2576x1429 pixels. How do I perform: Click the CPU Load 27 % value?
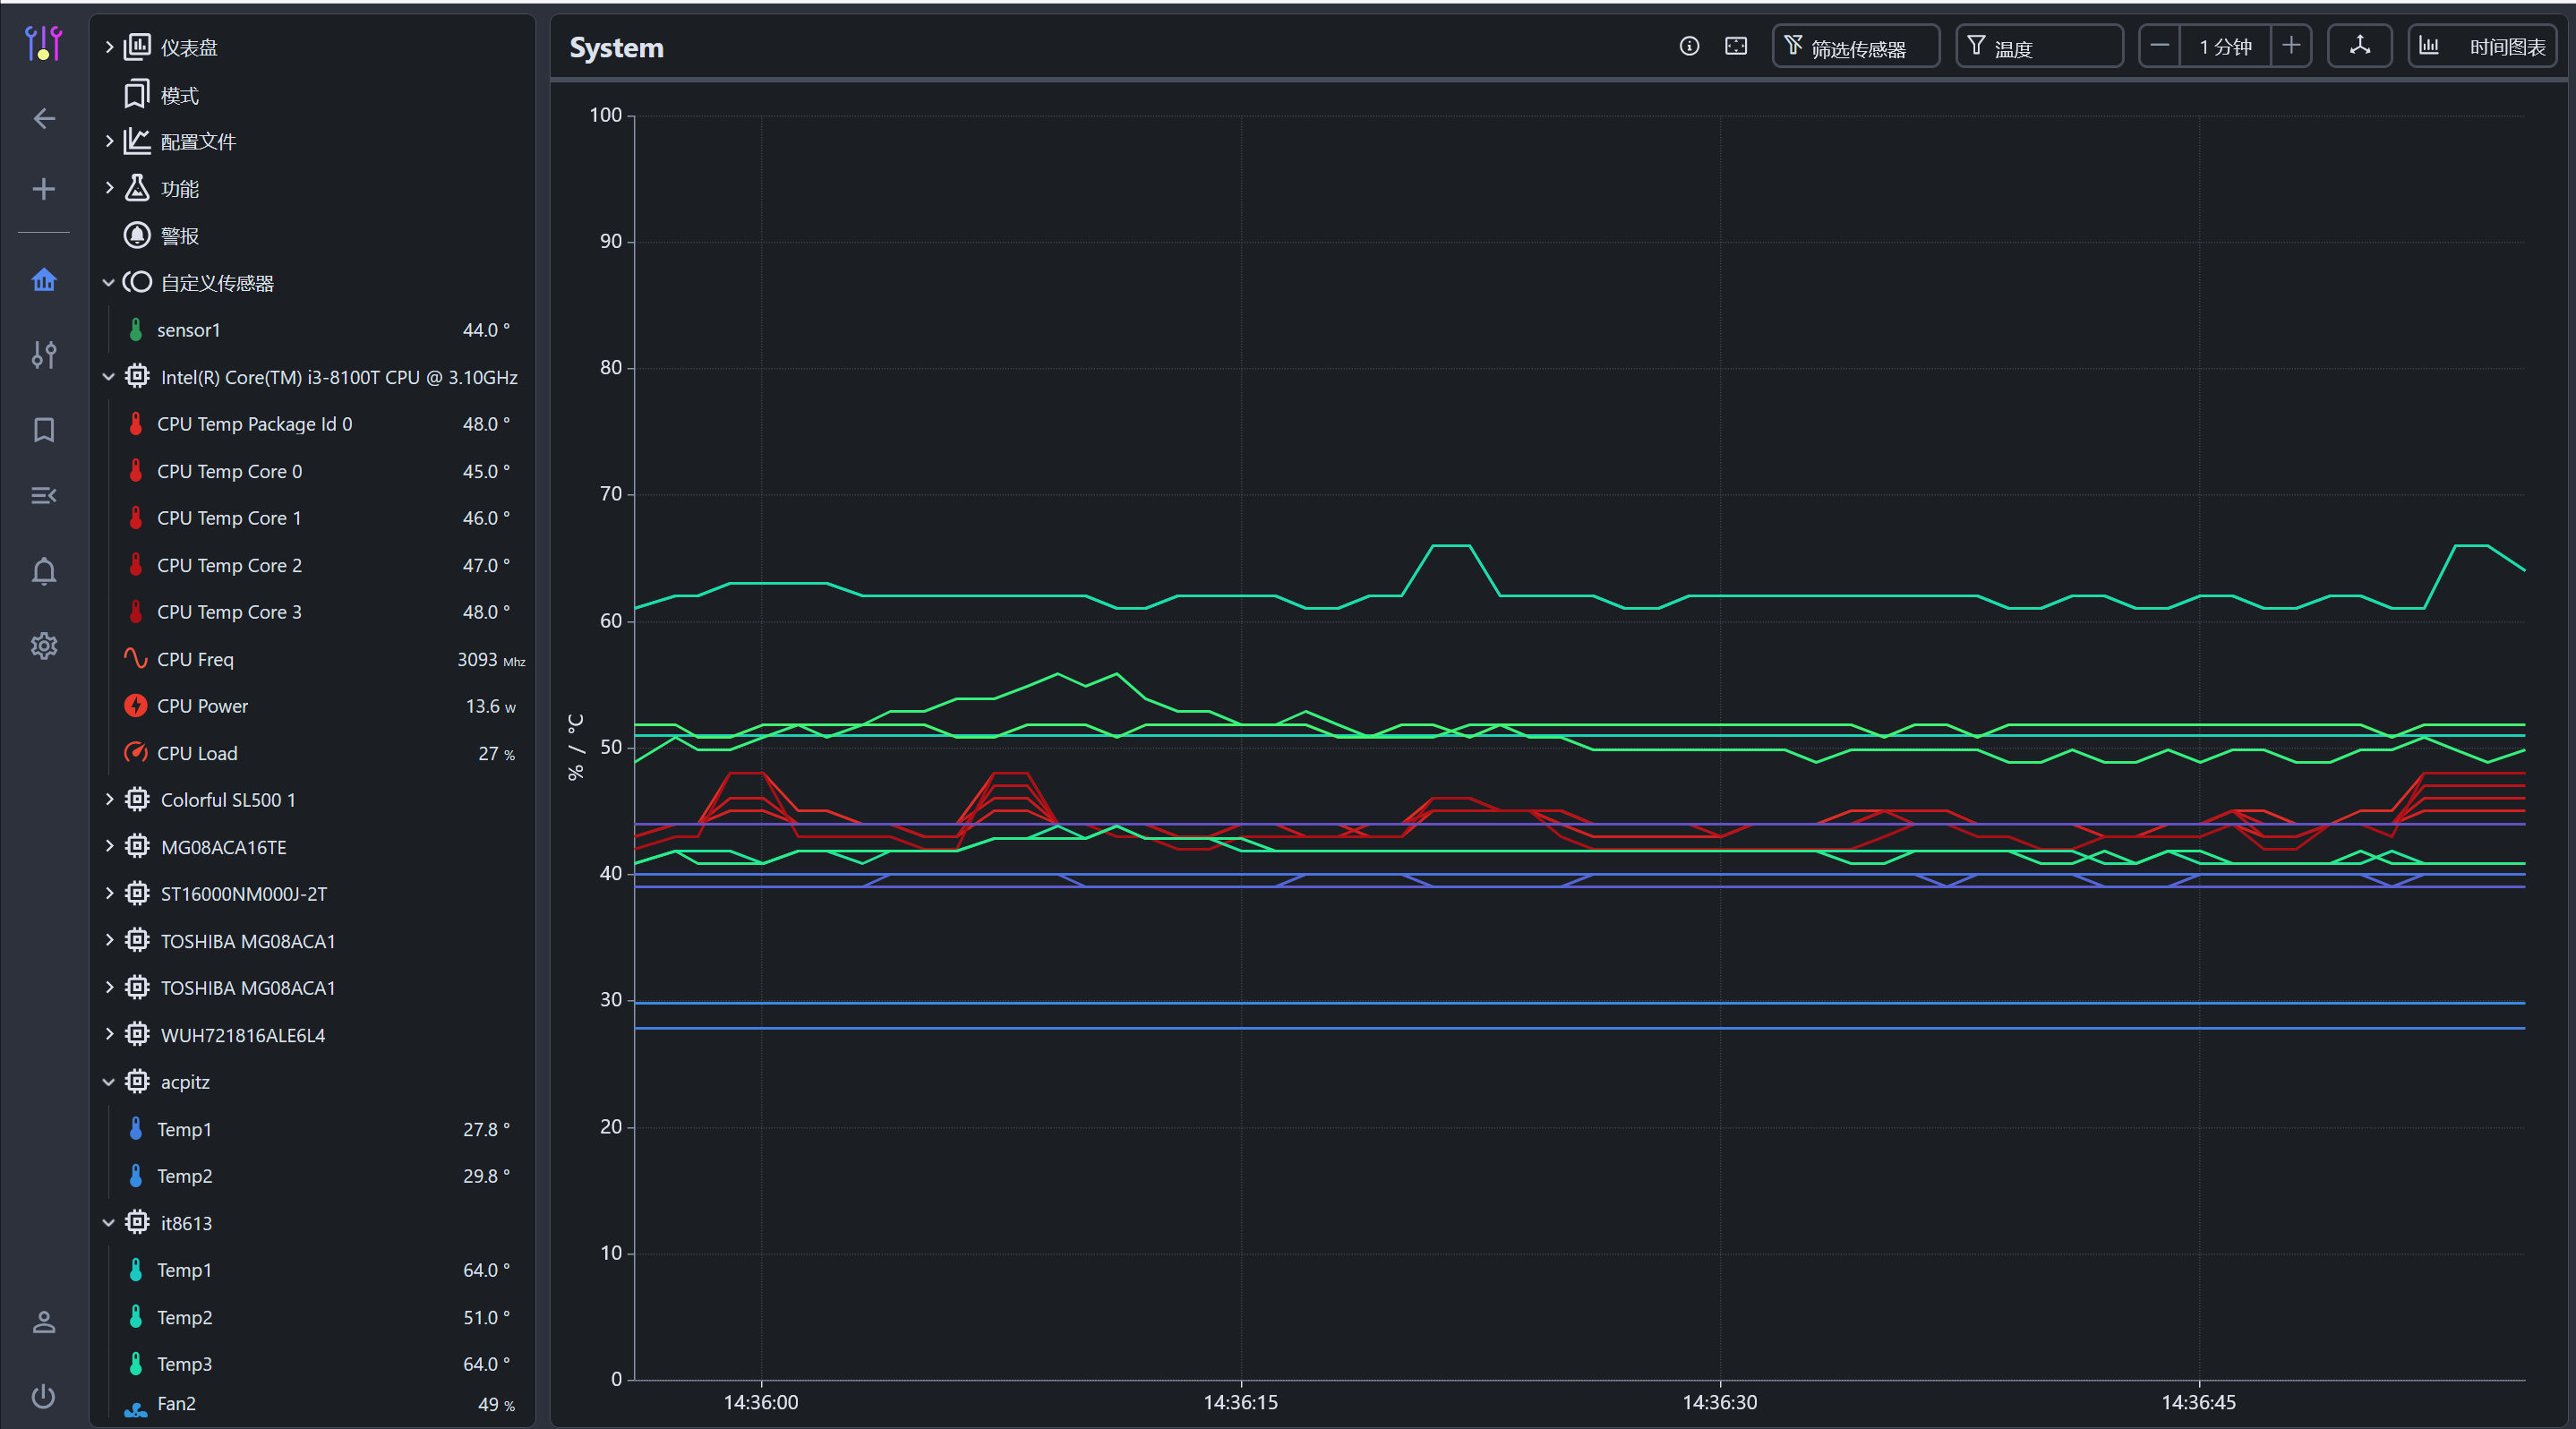[x=497, y=753]
